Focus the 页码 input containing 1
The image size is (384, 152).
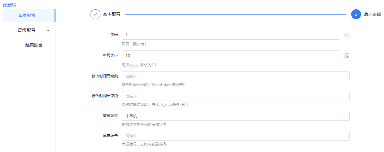231,35
